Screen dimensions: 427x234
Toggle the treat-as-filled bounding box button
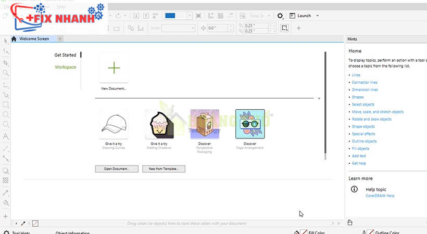point(284,28)
